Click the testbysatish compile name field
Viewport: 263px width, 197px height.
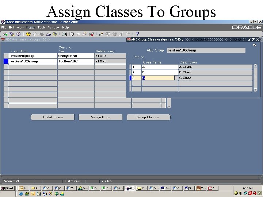tap(76, 56)
